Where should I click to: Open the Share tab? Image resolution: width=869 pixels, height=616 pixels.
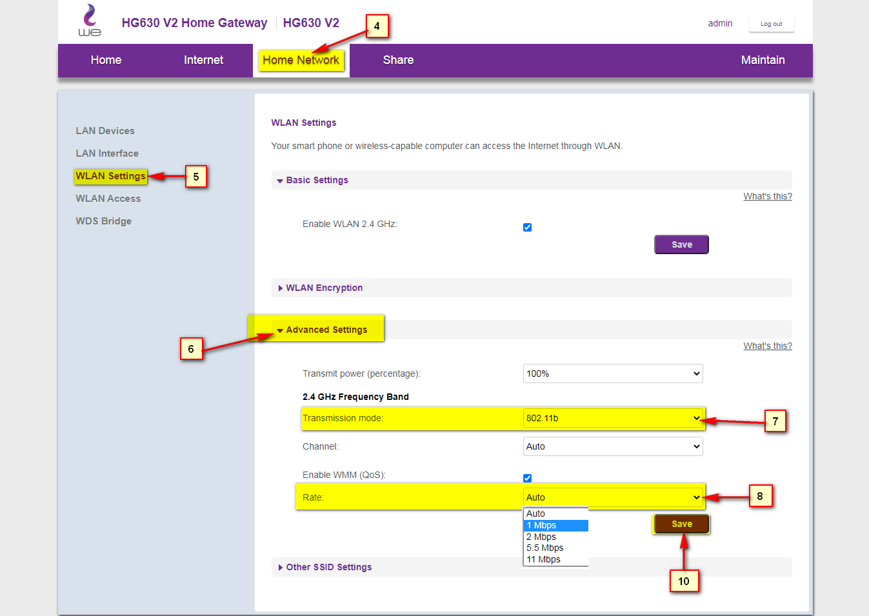398,60
